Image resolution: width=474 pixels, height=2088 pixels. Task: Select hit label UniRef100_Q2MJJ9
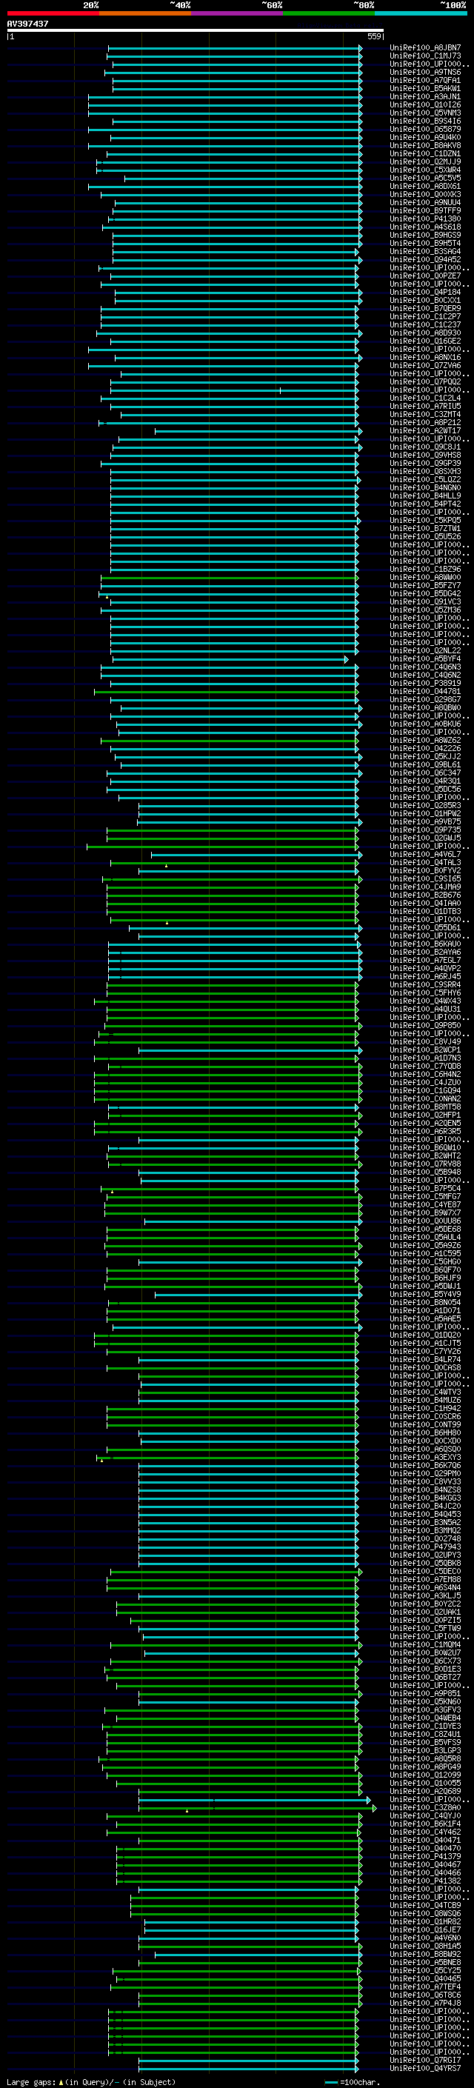tap(425, 161)
